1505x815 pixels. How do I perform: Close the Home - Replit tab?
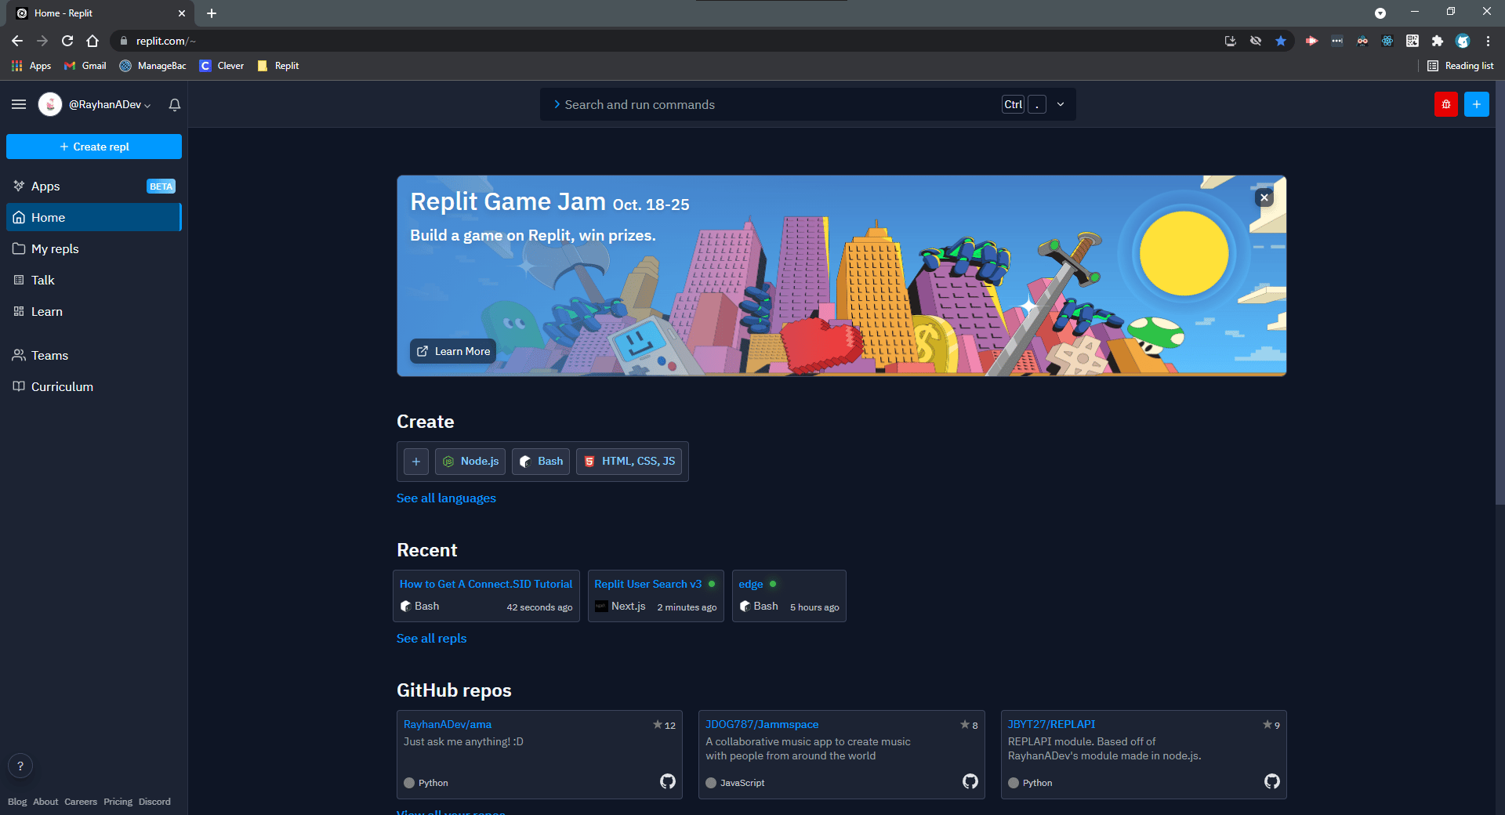(x=182, y=13)
